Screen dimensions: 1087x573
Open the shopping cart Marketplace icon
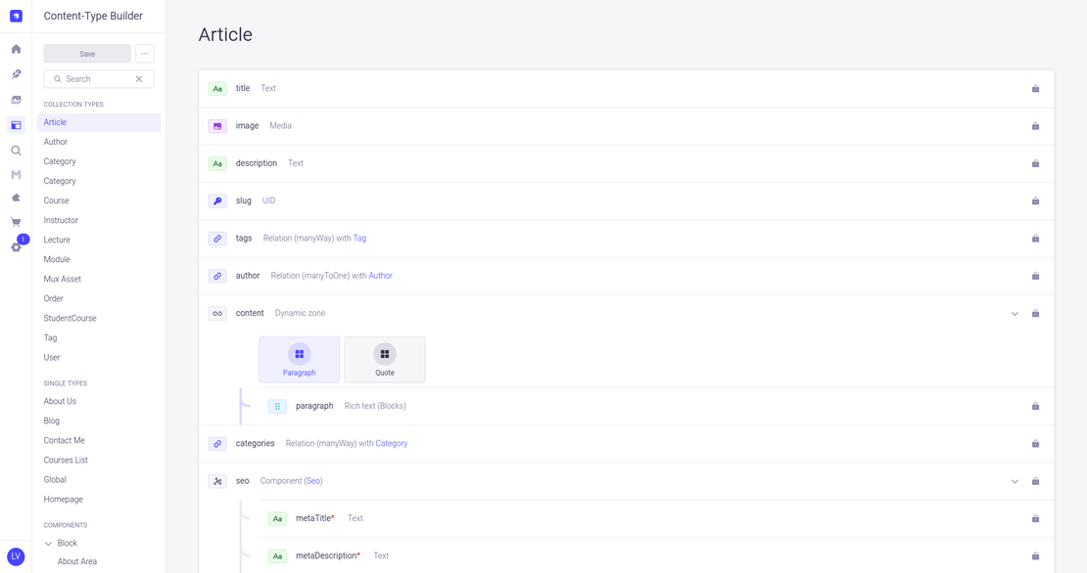(x=16, y=222)
